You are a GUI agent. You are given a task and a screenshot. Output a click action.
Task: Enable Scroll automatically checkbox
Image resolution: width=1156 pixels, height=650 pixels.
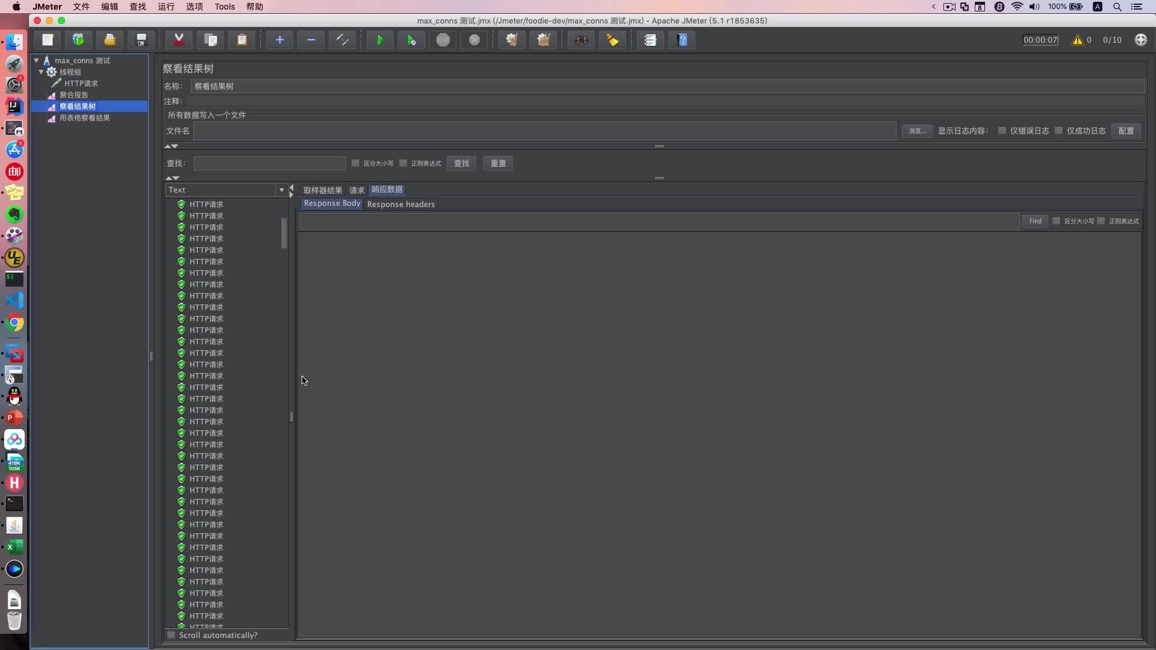[171, 635]
